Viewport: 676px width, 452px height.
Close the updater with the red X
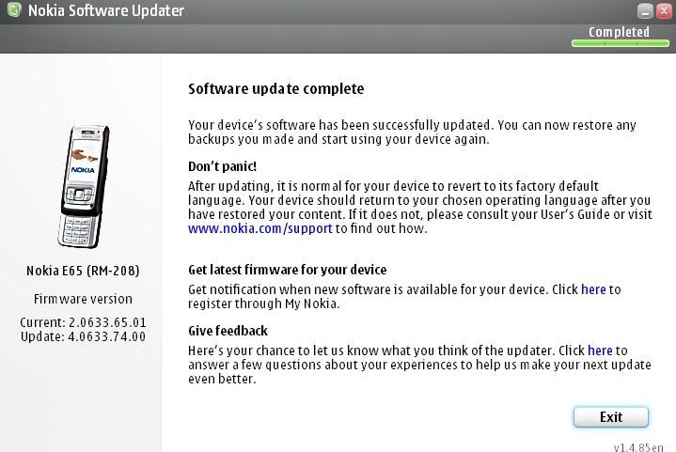pos(663,11)
